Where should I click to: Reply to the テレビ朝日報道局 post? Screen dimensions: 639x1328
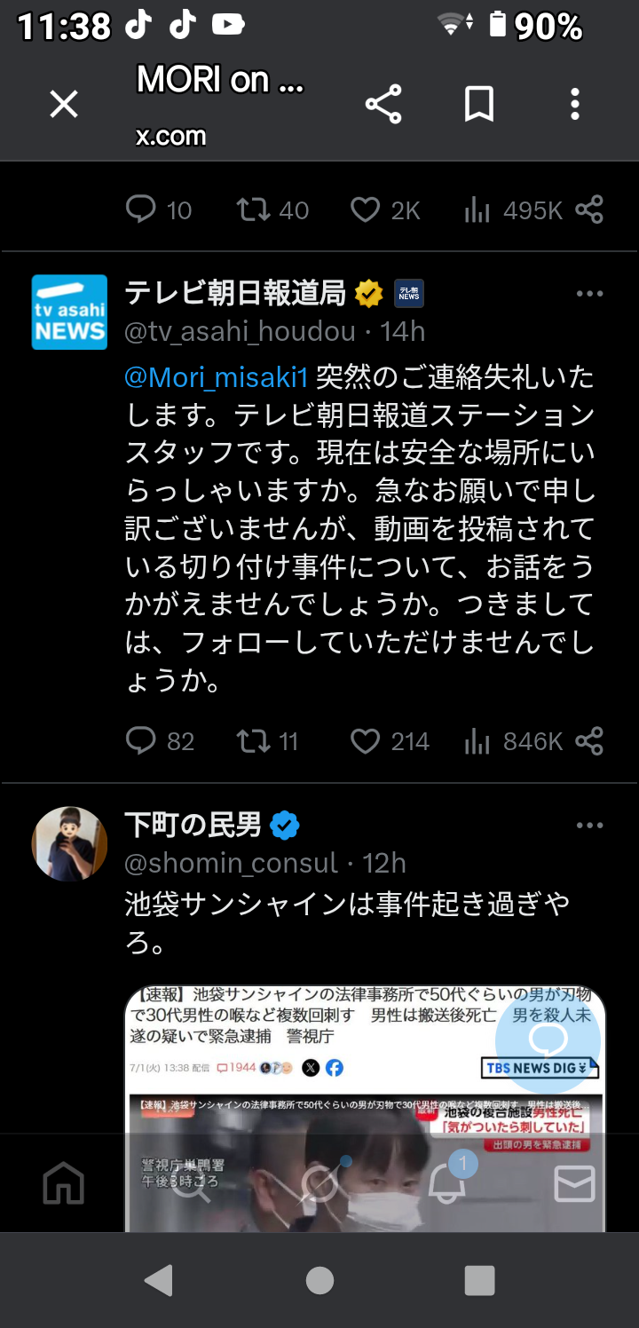click(141, 741)
